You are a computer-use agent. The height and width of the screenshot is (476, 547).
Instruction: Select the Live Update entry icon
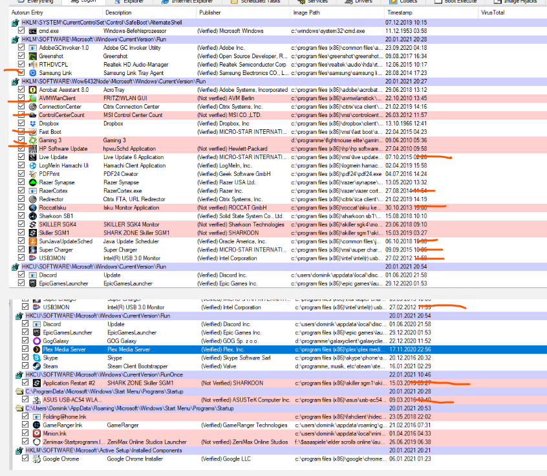tap(32, 157)
